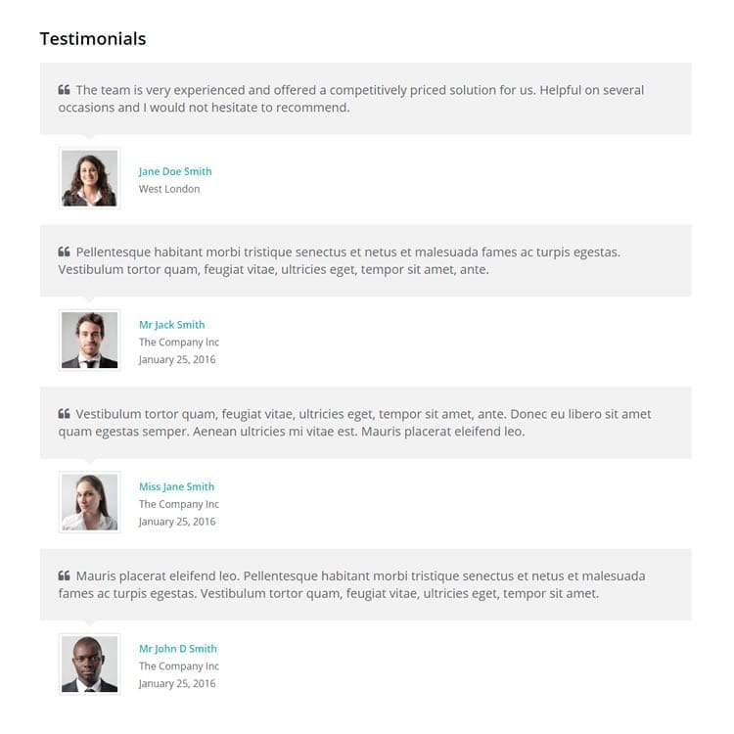
Task: Click the West London location text
Action: (169, 189)
